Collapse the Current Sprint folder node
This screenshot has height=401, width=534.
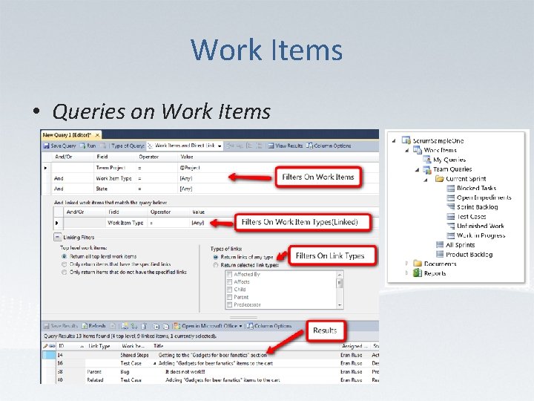426,180
